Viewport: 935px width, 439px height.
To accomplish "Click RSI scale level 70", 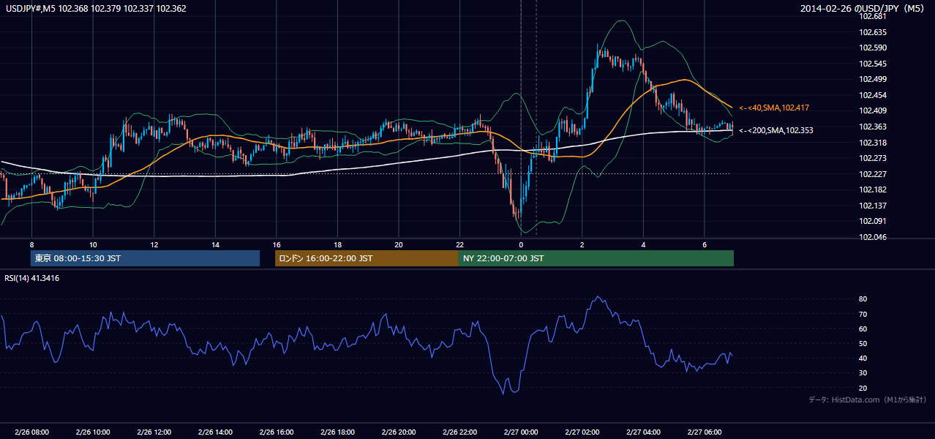I will click(863, 314).
